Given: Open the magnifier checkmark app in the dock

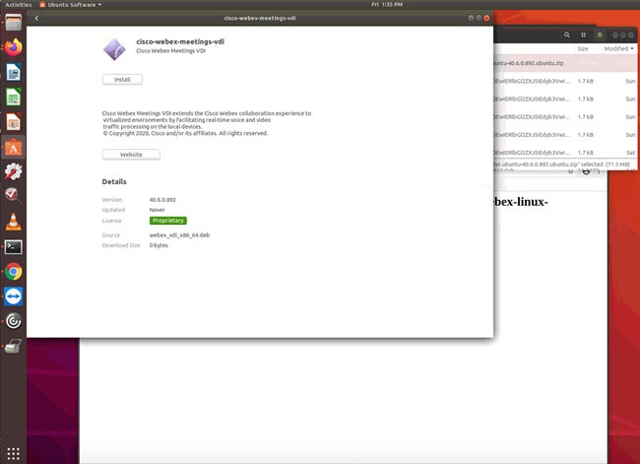Looking at the screenshot, I should tap(13, 196).
